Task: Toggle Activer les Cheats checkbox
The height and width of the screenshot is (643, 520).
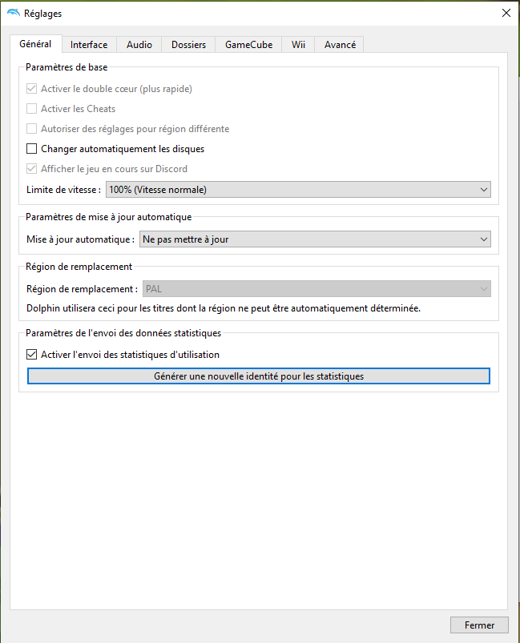Action: 32,109
